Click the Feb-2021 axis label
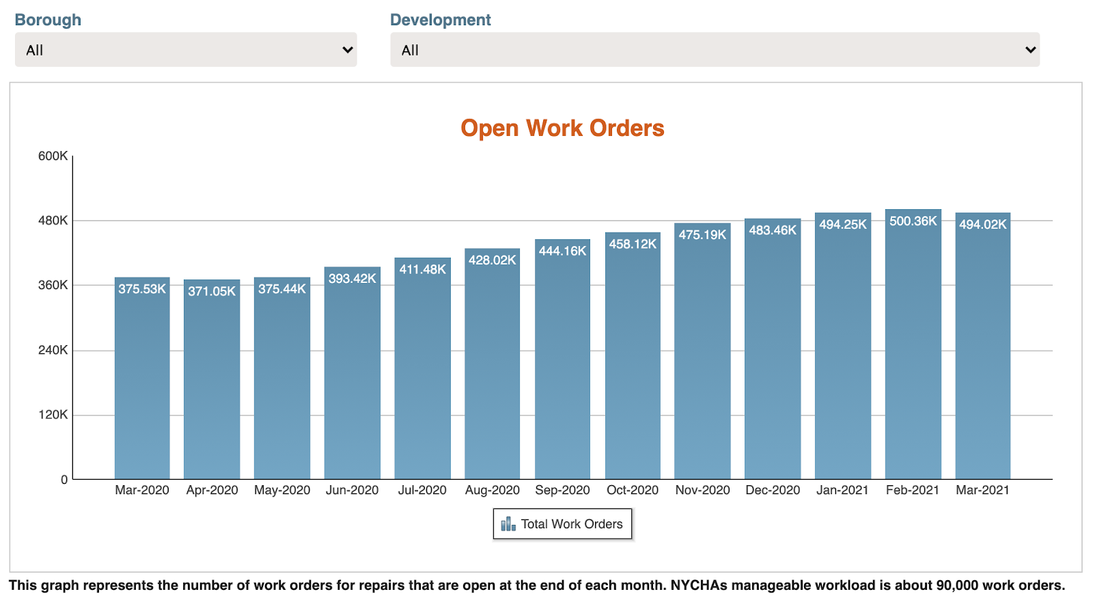Image resolution: width=1093 pixels, height=598 pixels. (913, 490)
